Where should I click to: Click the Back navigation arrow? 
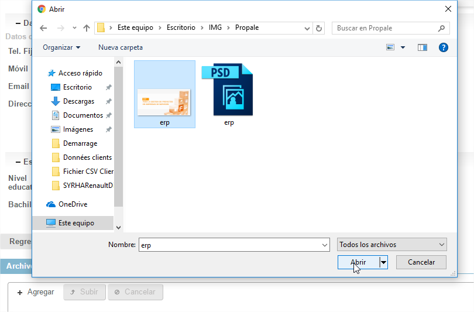coord(43,28)
